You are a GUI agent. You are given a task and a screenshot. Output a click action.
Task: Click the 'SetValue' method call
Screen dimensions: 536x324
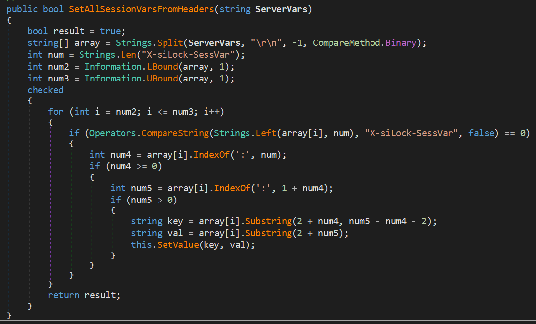(x=178, y=245)
